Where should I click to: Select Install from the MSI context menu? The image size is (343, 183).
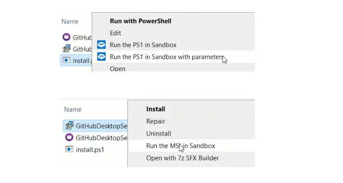155,109
